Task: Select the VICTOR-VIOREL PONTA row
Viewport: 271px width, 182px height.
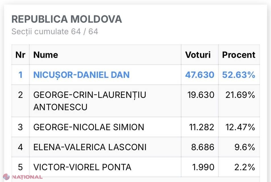Action: (135, 167)
